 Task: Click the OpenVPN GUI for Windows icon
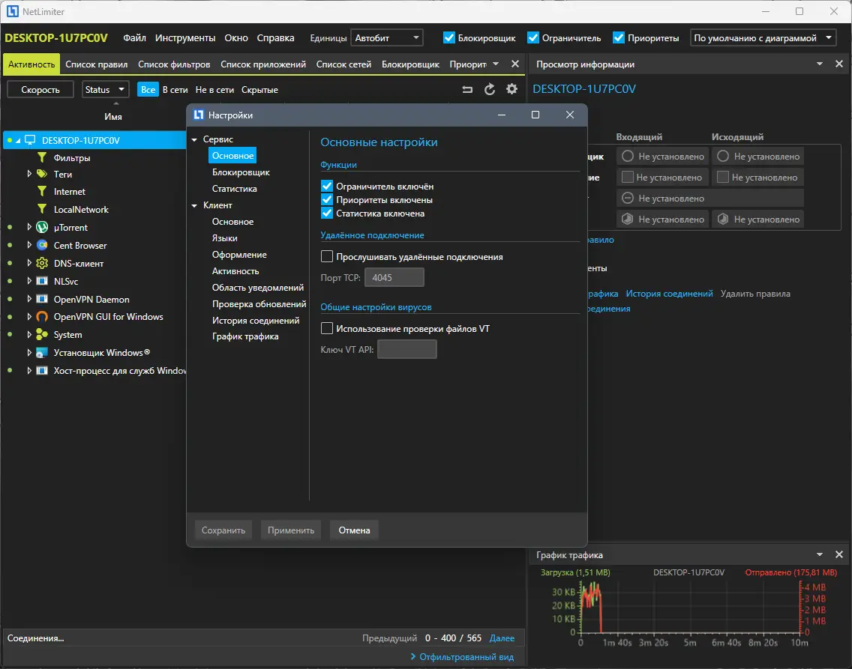(x=42, y=317)
